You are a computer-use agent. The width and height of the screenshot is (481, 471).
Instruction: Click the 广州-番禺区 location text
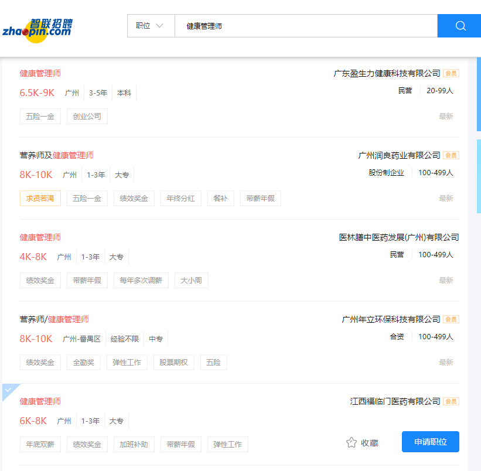pos(81,339)
